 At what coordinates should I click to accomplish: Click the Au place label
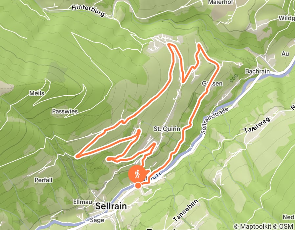285,54
